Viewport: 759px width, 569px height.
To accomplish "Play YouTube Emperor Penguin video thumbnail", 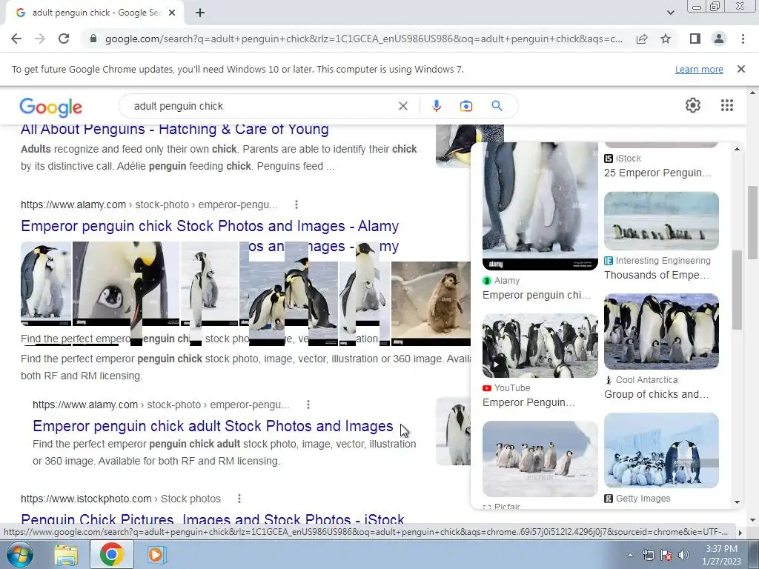I will click(x=540, y=345).
